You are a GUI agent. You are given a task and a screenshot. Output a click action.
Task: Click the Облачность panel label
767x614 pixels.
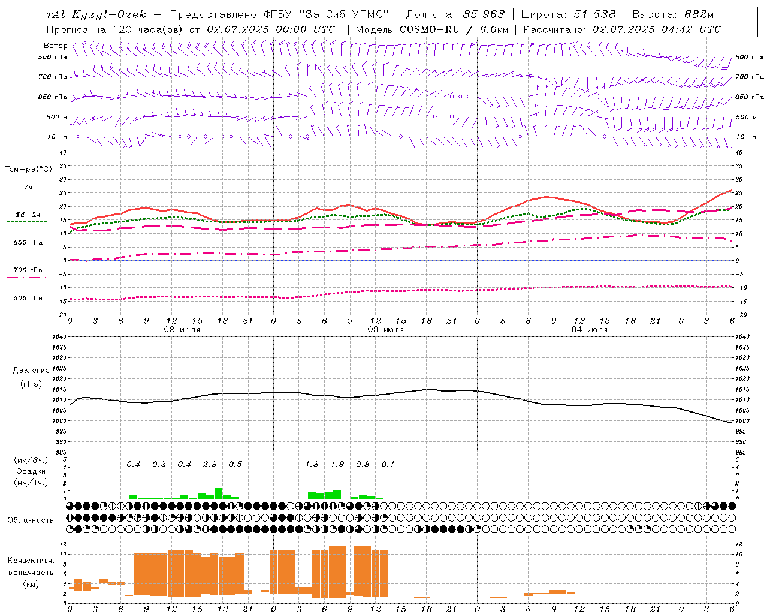[31, 520]
